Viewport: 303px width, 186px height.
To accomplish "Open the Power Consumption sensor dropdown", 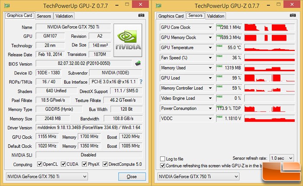I will pos(210,108).
